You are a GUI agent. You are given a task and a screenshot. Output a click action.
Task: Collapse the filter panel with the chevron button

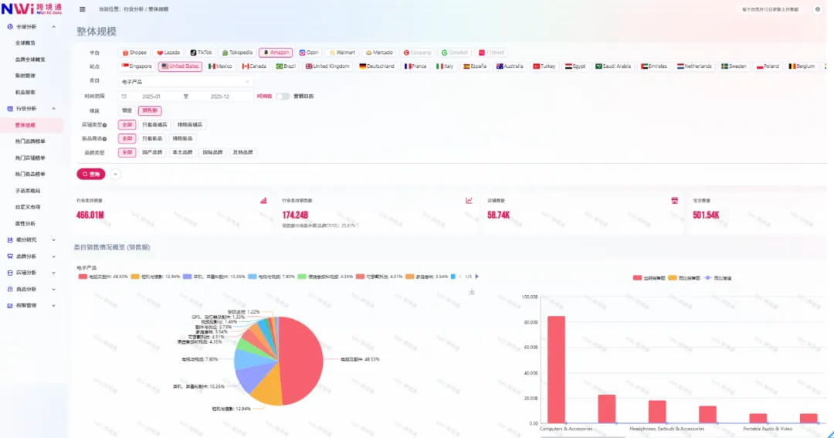click(116, 174)
